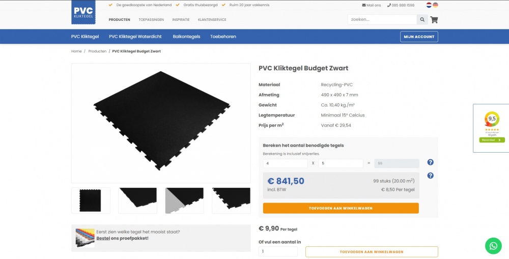The height and width of the screenshot is (259, 509).
Task: Click text Recycling-PVC
Action: pos(336,84)
